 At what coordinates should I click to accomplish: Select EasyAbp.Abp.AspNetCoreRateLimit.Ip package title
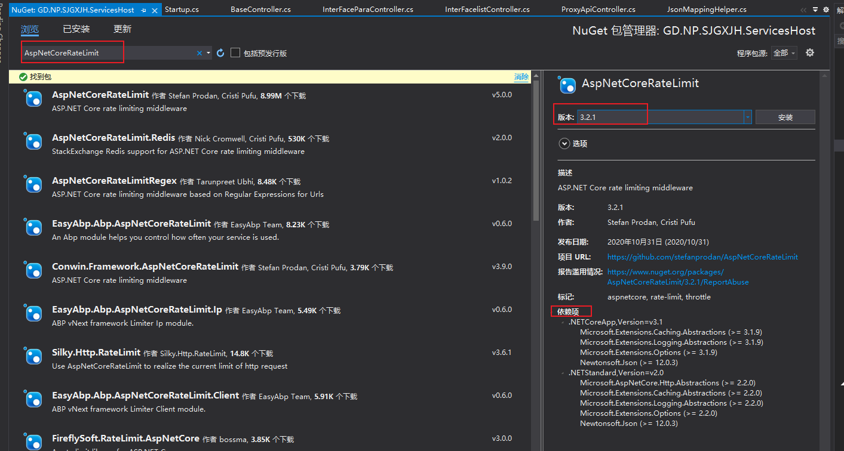(137, 309)
